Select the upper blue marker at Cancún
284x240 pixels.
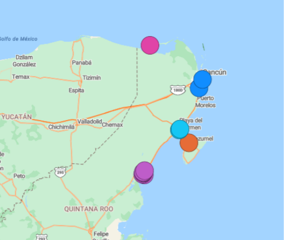click(203, 79)
